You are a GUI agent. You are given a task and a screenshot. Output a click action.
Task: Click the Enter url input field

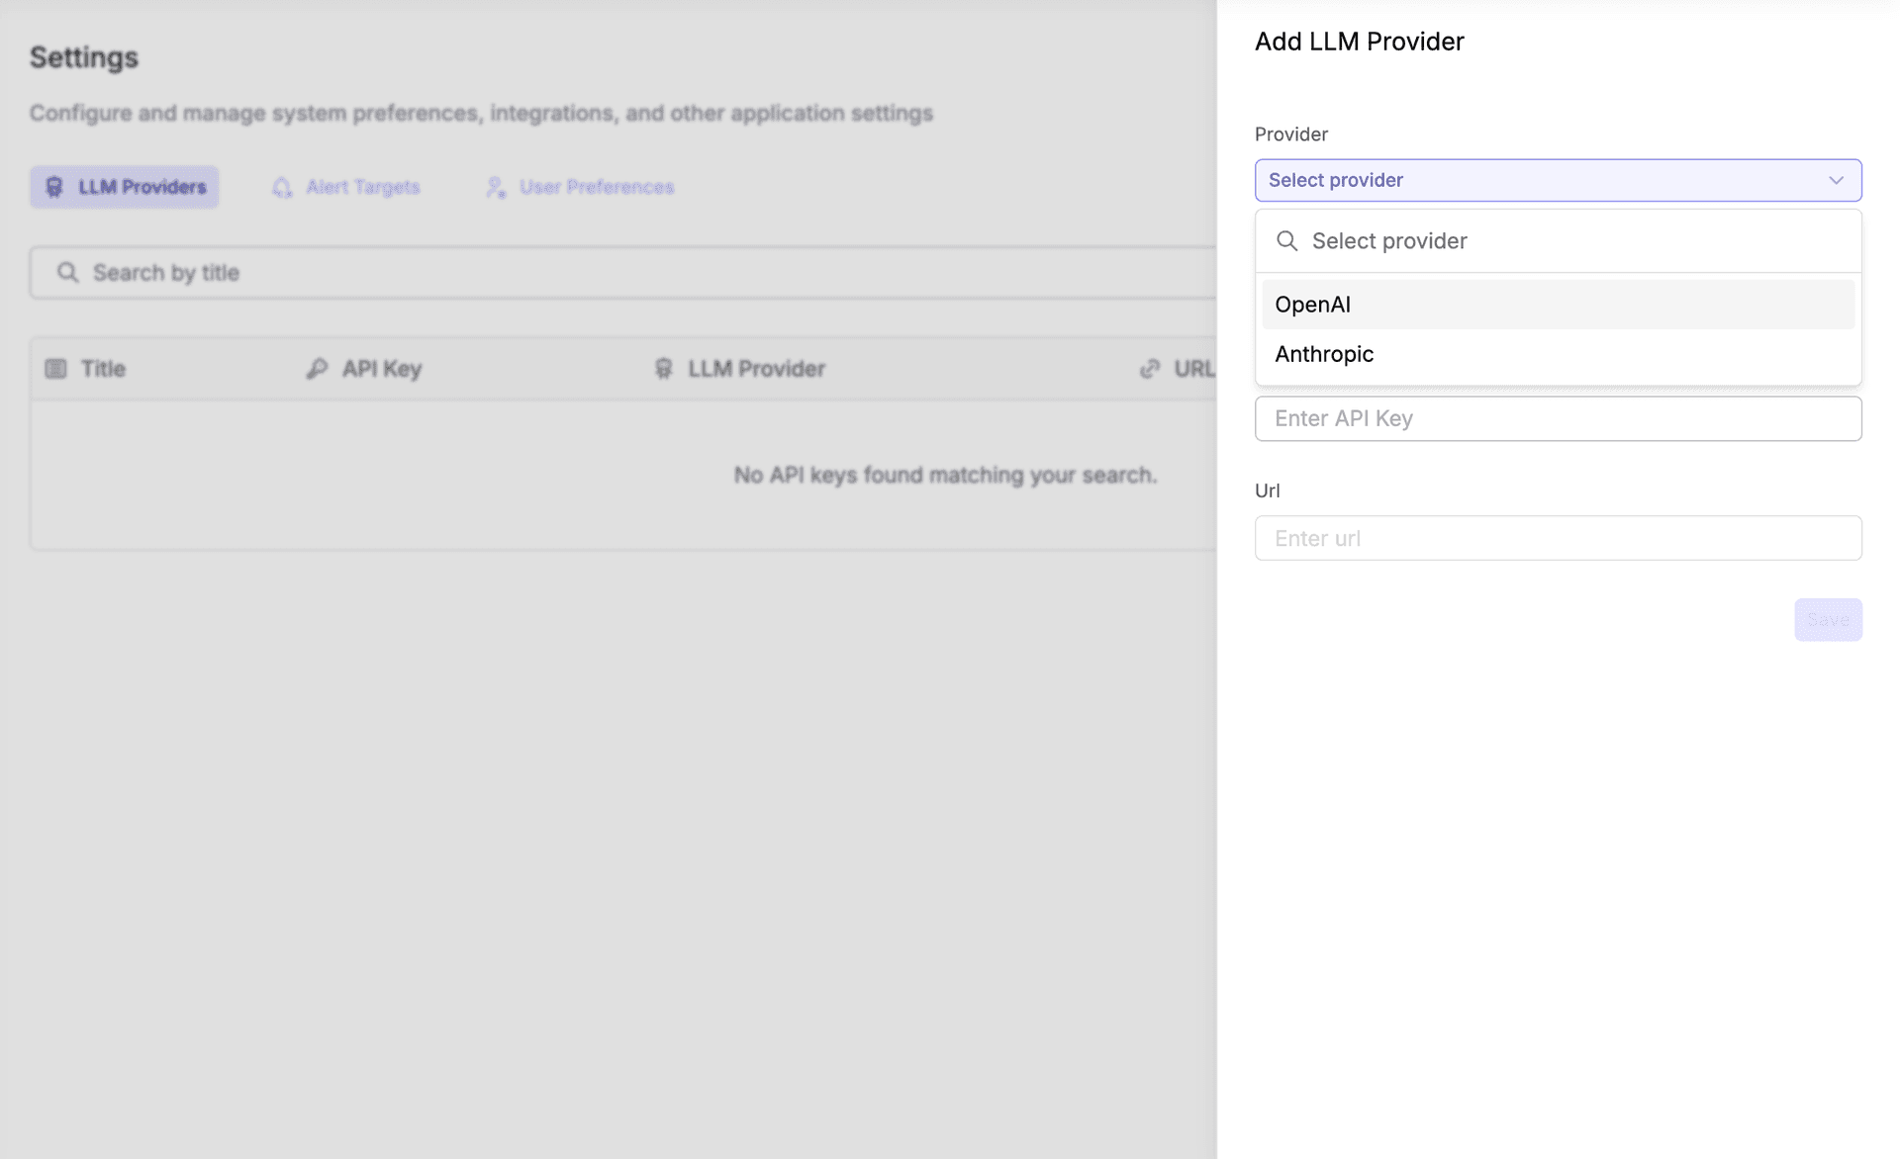click(1557, 538)
